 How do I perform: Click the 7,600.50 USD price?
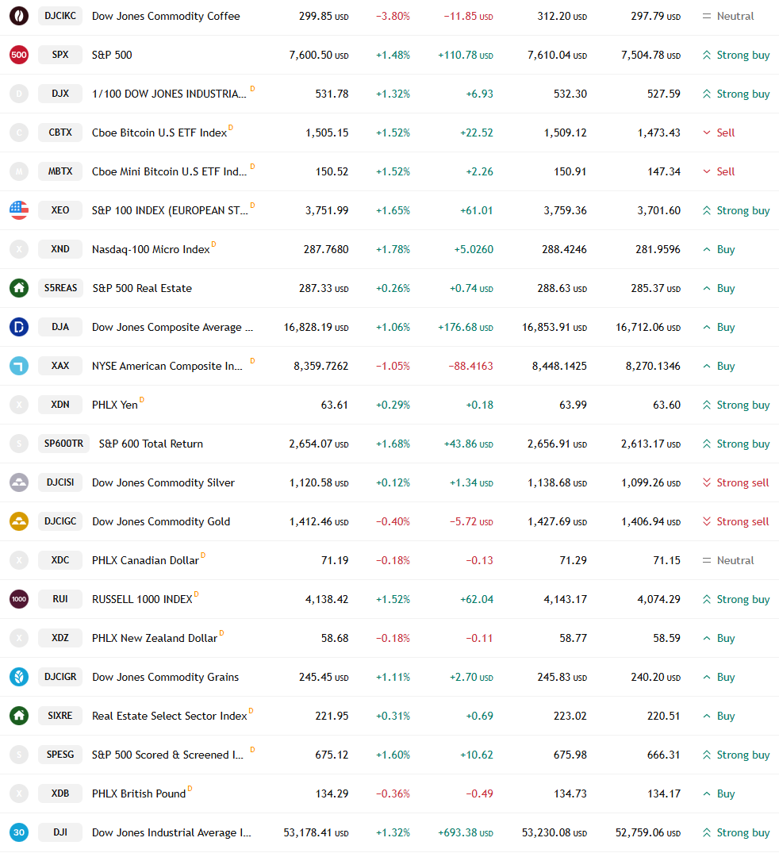319,55
